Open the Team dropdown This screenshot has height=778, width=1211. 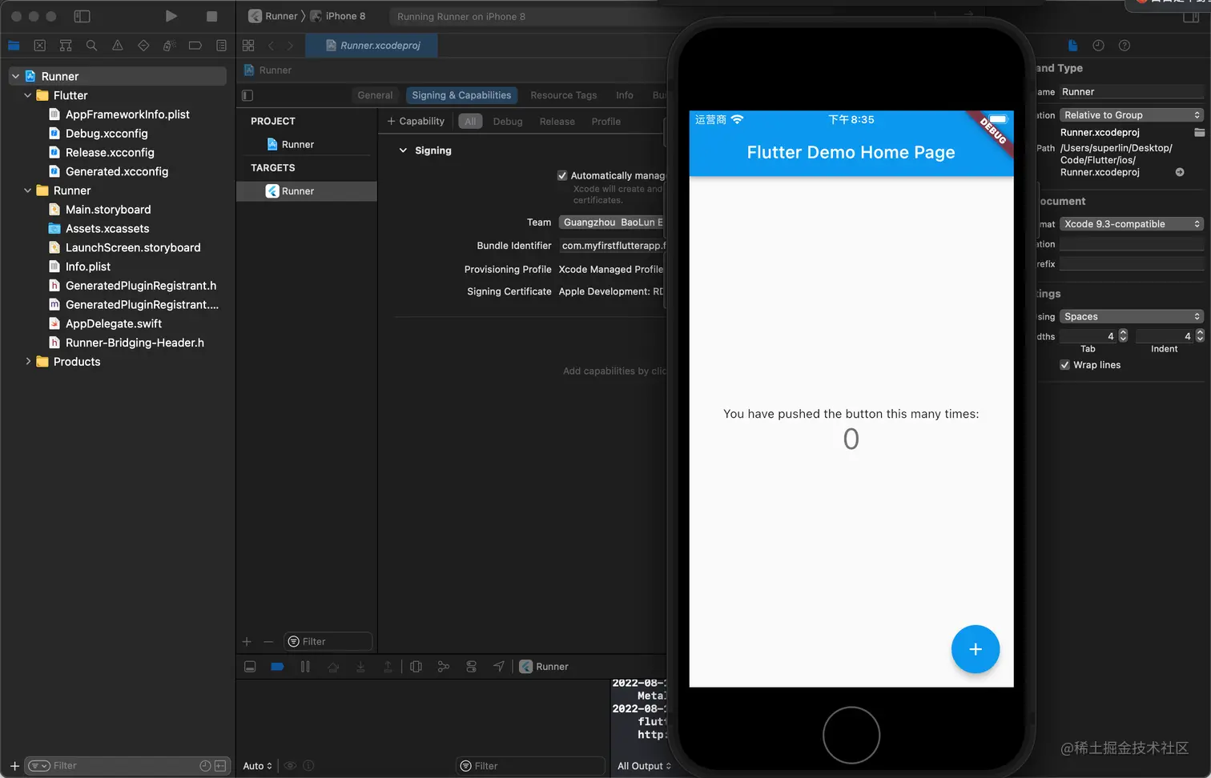click(x=612, y=223)
